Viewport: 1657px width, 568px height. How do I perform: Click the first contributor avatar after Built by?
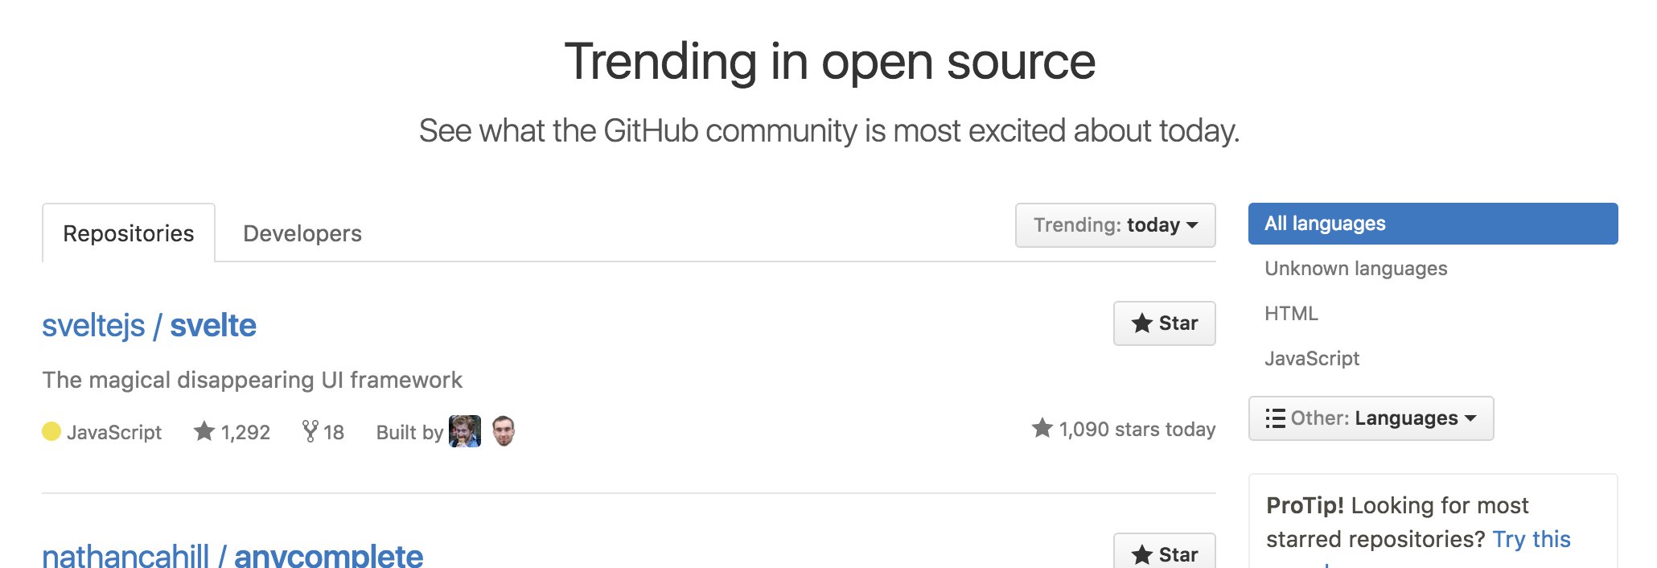(x=465, y=431)
